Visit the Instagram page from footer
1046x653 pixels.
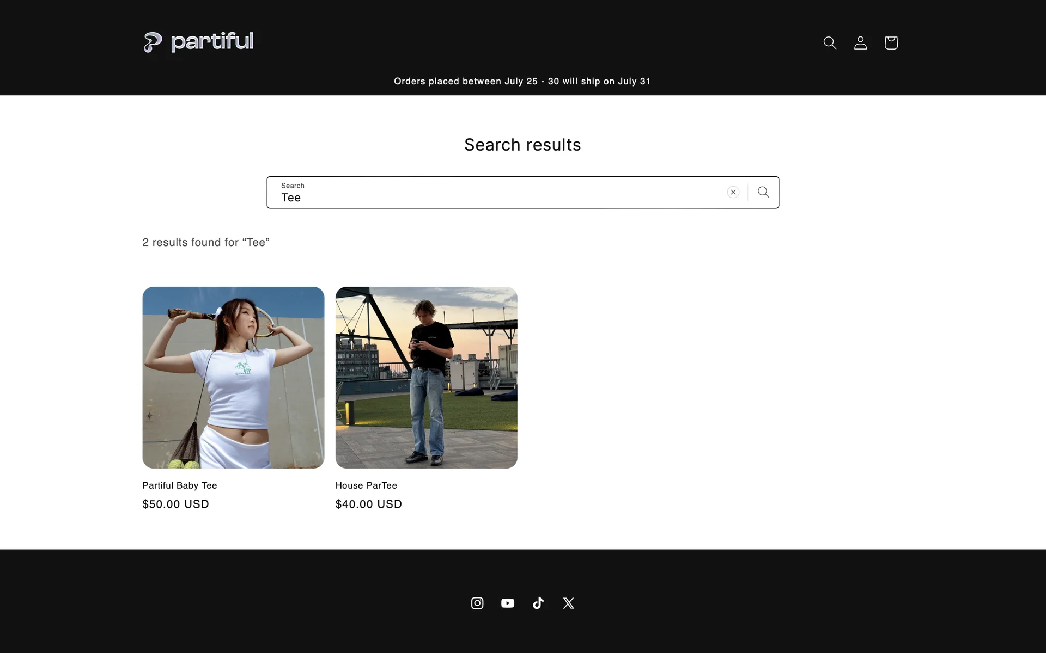pyautogui.click(x=477, y=603)
